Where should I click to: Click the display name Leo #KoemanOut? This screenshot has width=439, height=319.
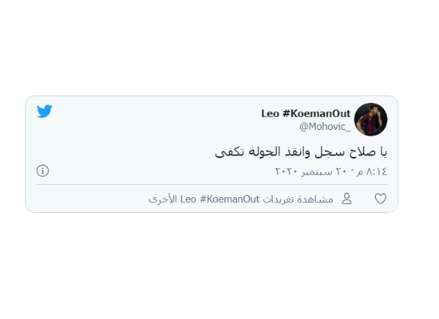point(306,113)
